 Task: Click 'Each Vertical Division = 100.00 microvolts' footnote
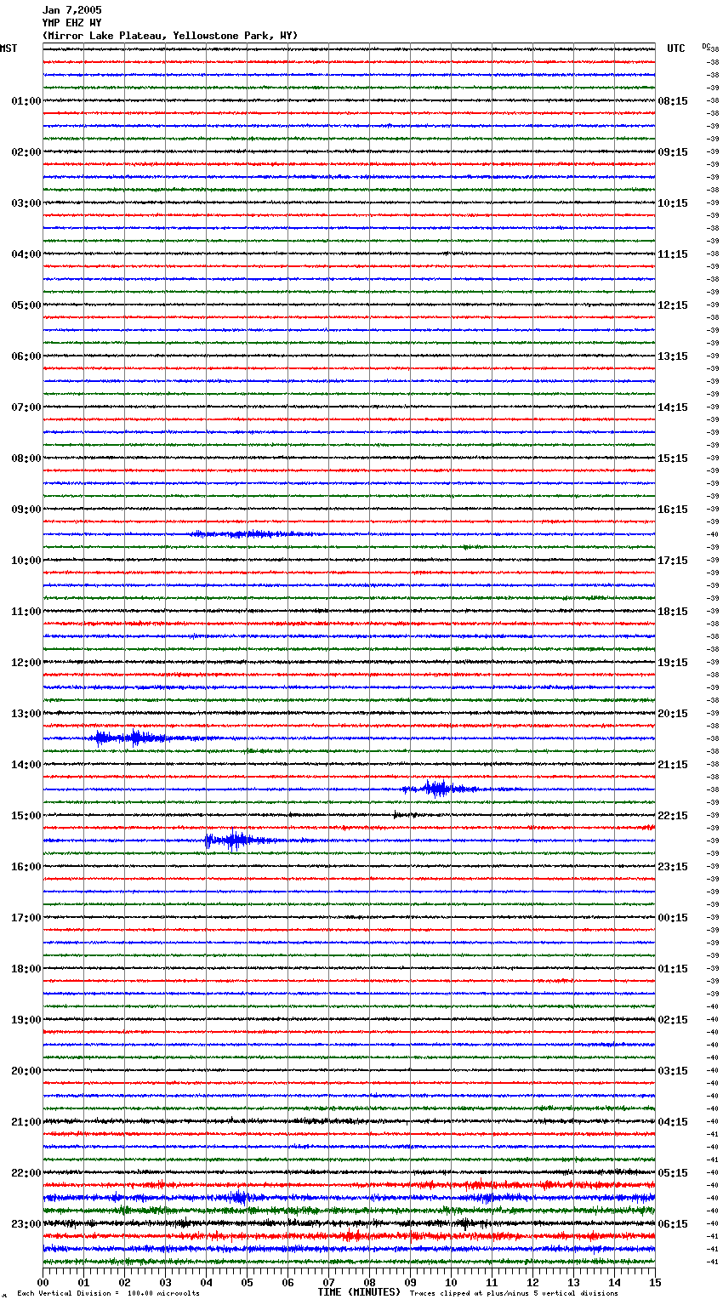pos(108,1293)
